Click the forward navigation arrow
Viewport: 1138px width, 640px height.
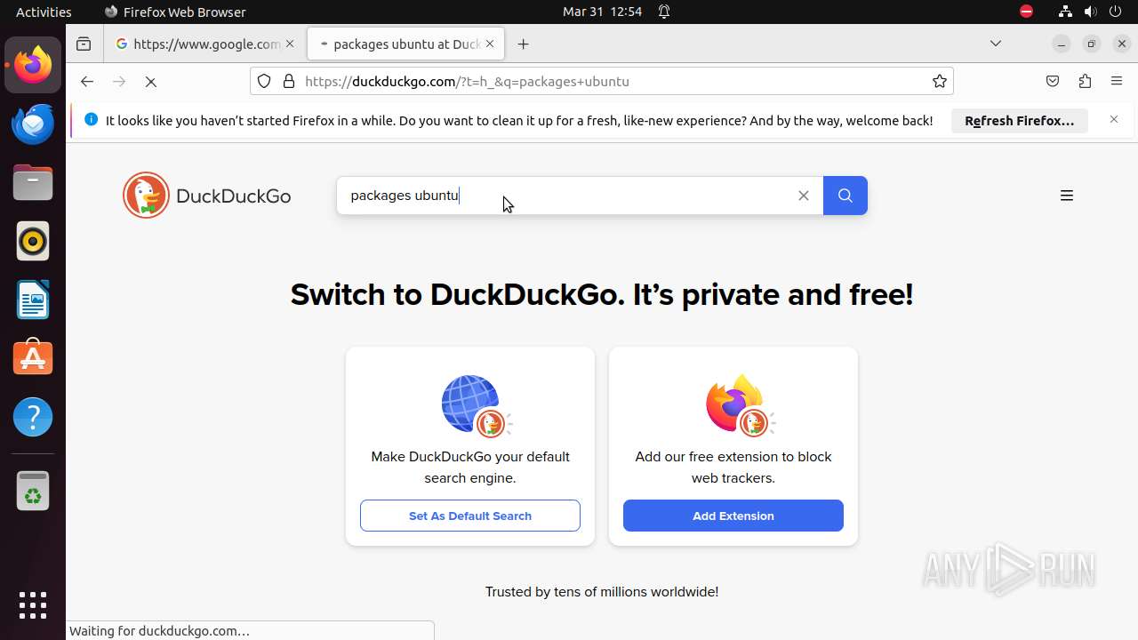[119, 81]
